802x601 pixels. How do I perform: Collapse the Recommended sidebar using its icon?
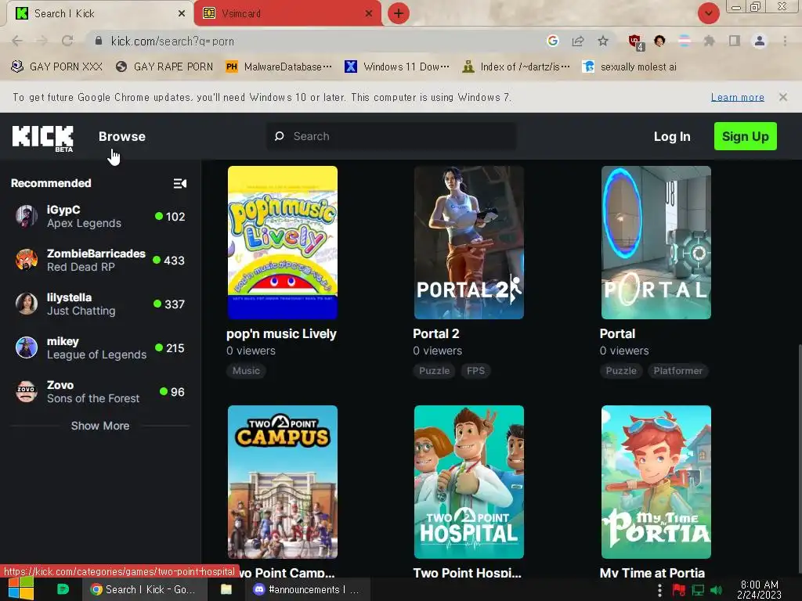179,183
